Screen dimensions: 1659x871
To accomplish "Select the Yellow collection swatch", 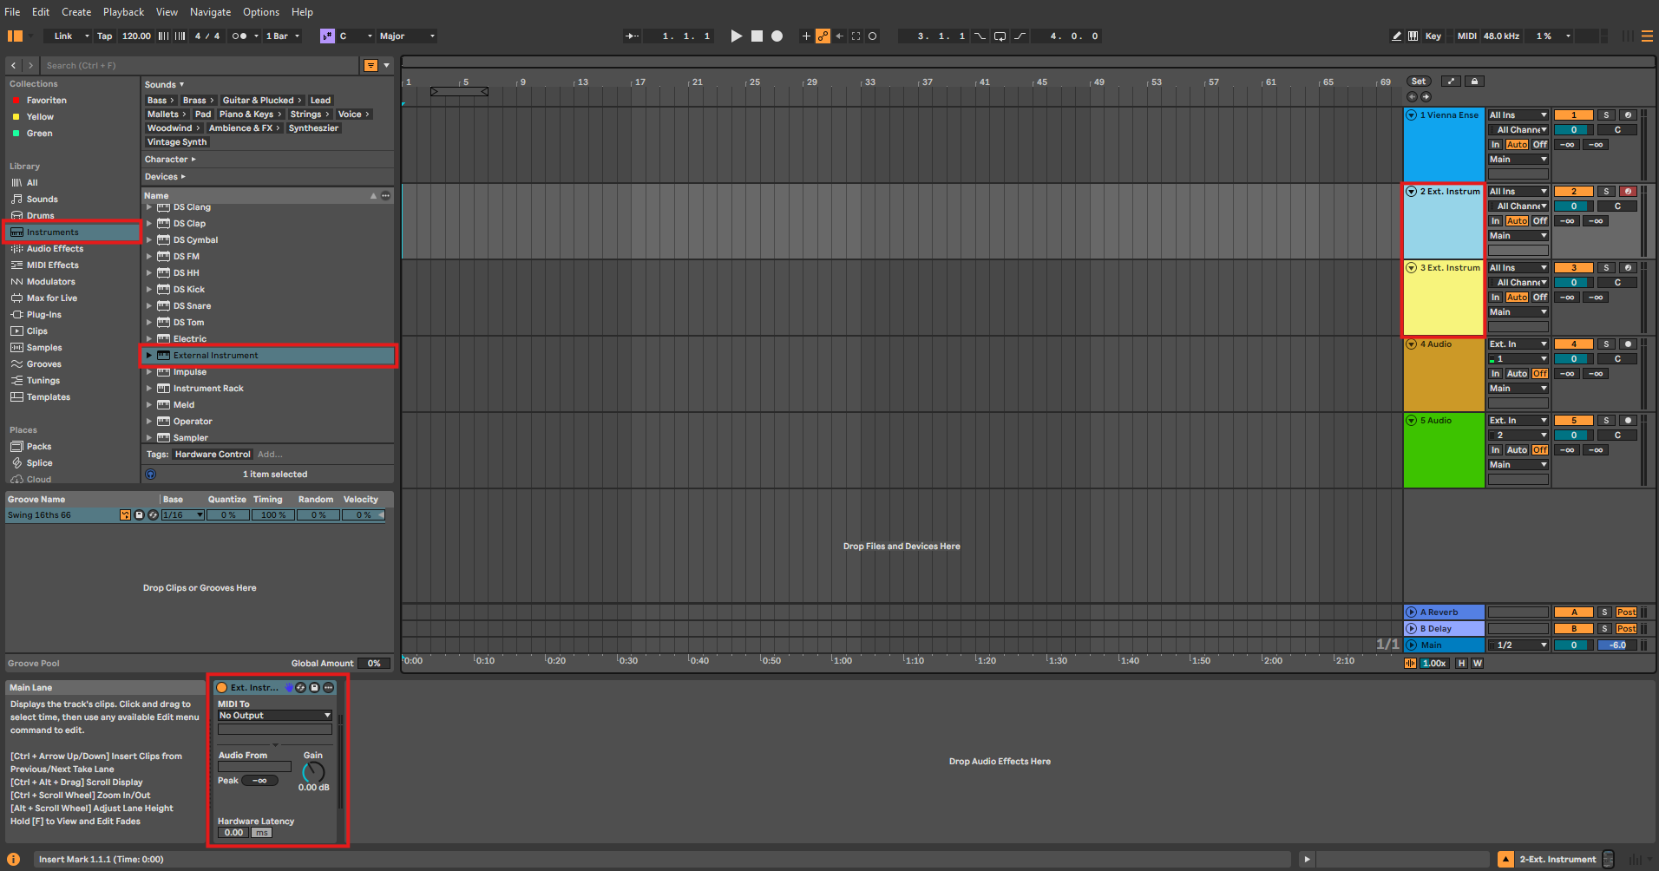I will click(x=16, y=117).
